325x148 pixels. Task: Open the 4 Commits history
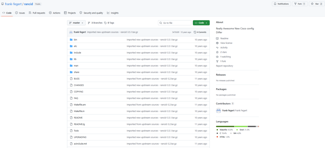click(200, 32)
